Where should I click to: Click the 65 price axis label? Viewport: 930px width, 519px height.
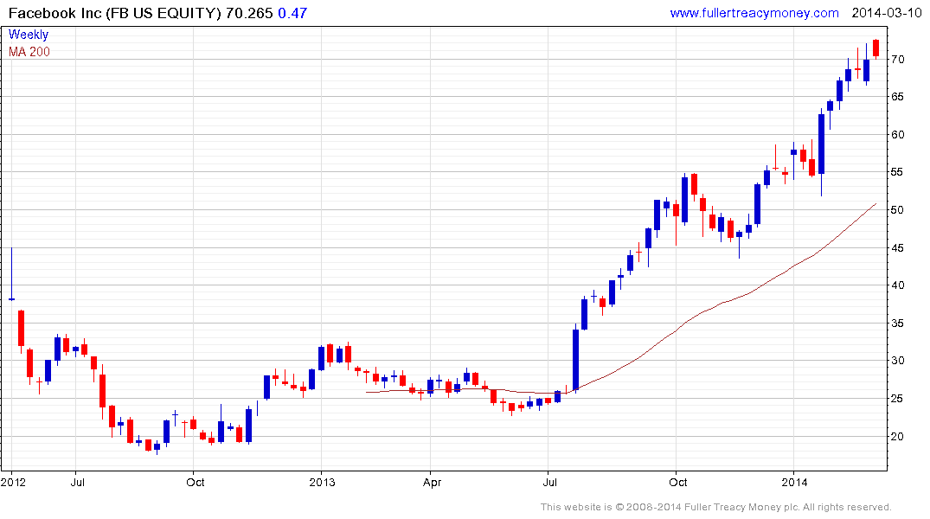[x=897, y=97]
